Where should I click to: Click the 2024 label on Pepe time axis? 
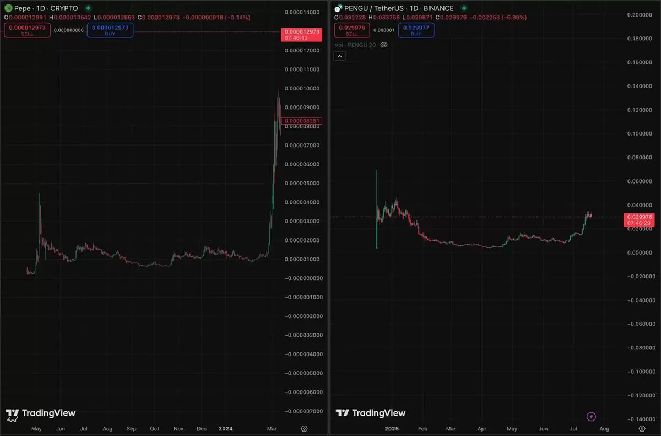tap(225, 428)
